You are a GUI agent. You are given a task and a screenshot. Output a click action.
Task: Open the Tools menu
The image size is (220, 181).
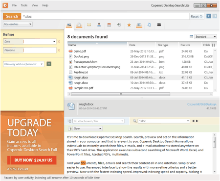click(x=24, y=5)
